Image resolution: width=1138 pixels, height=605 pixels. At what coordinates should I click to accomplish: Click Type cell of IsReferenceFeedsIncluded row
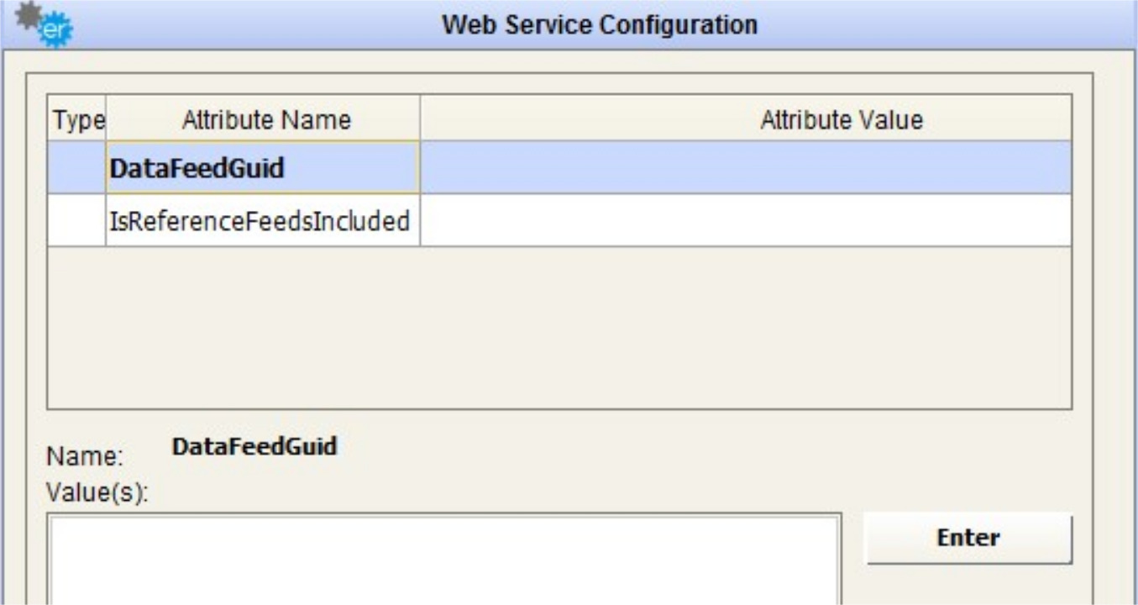77,221
